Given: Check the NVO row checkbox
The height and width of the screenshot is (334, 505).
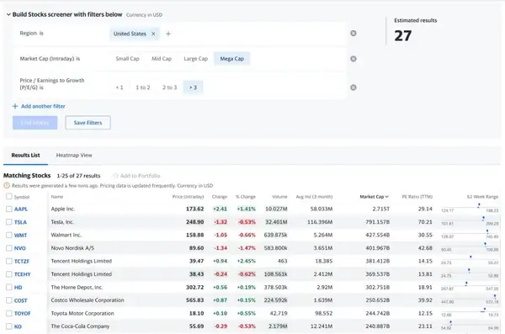Looking at the screenshot, I should point(9,248).
